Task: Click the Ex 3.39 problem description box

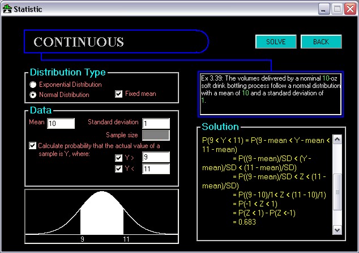Action: point(271,94)
